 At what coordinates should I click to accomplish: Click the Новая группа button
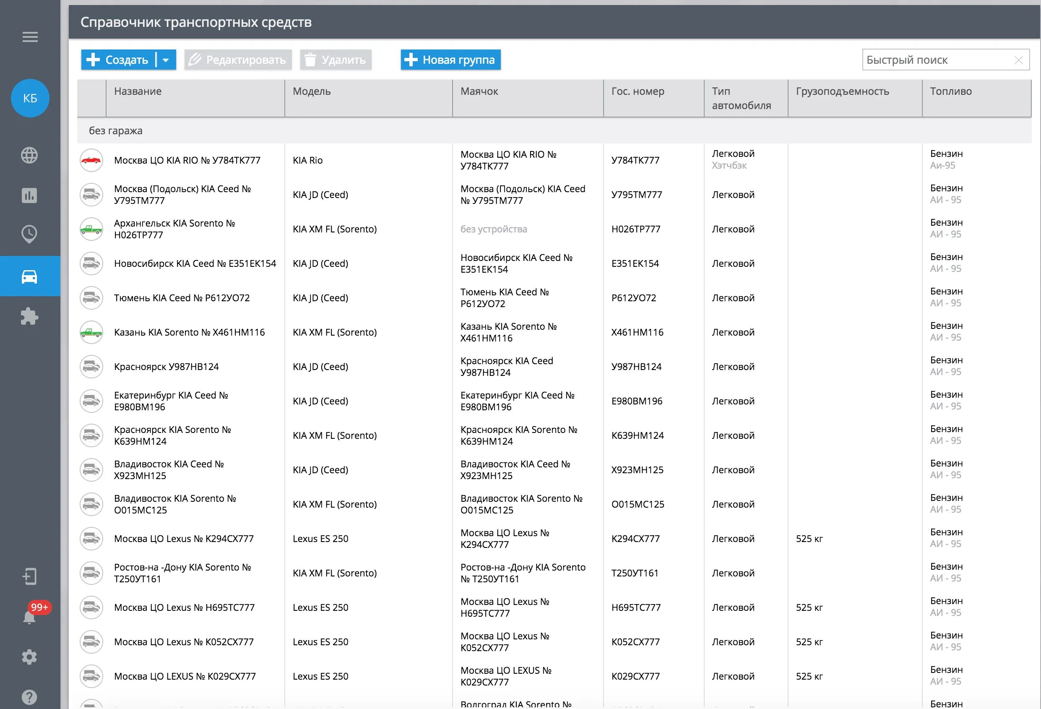(450, 60)
